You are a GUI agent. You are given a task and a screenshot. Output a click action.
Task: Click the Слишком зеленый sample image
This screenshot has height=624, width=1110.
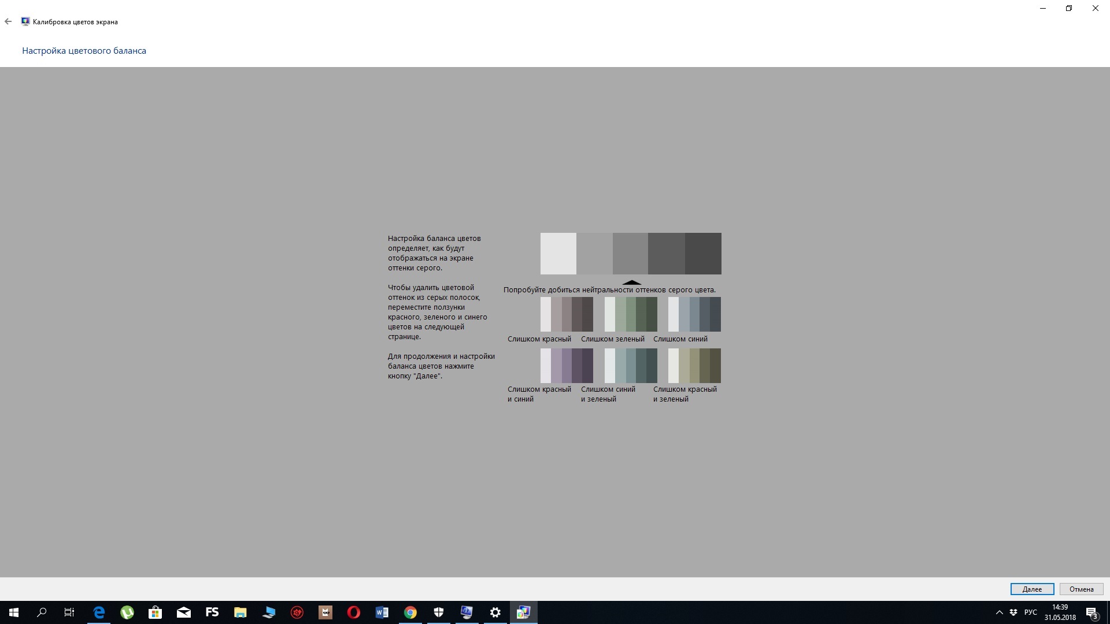click(x=631, y=314)
